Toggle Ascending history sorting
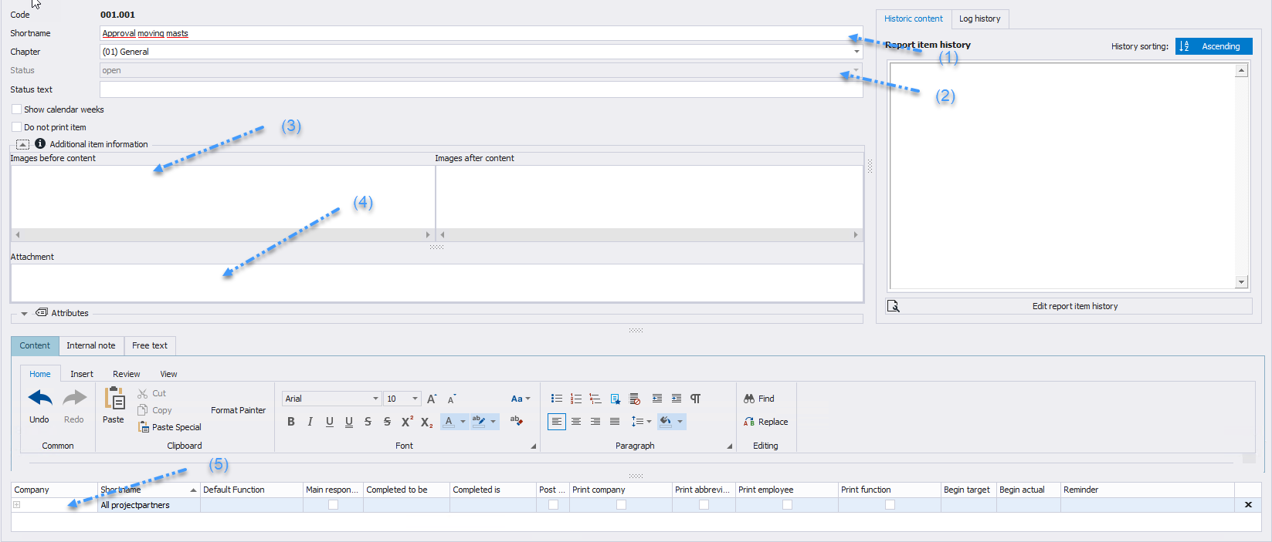This screenshot has height=542, width=1272. click(x=1213, y=46)
